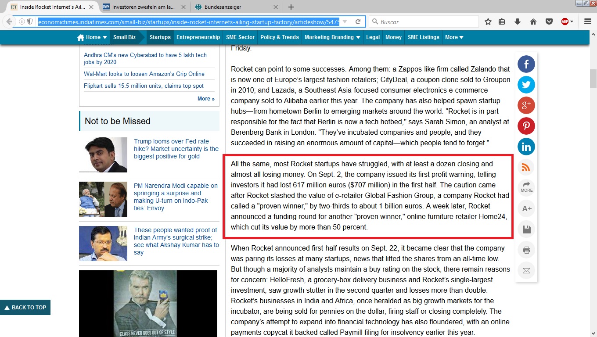
Task: Open Firefox hamburger menu
Action: tap(588, 22)
